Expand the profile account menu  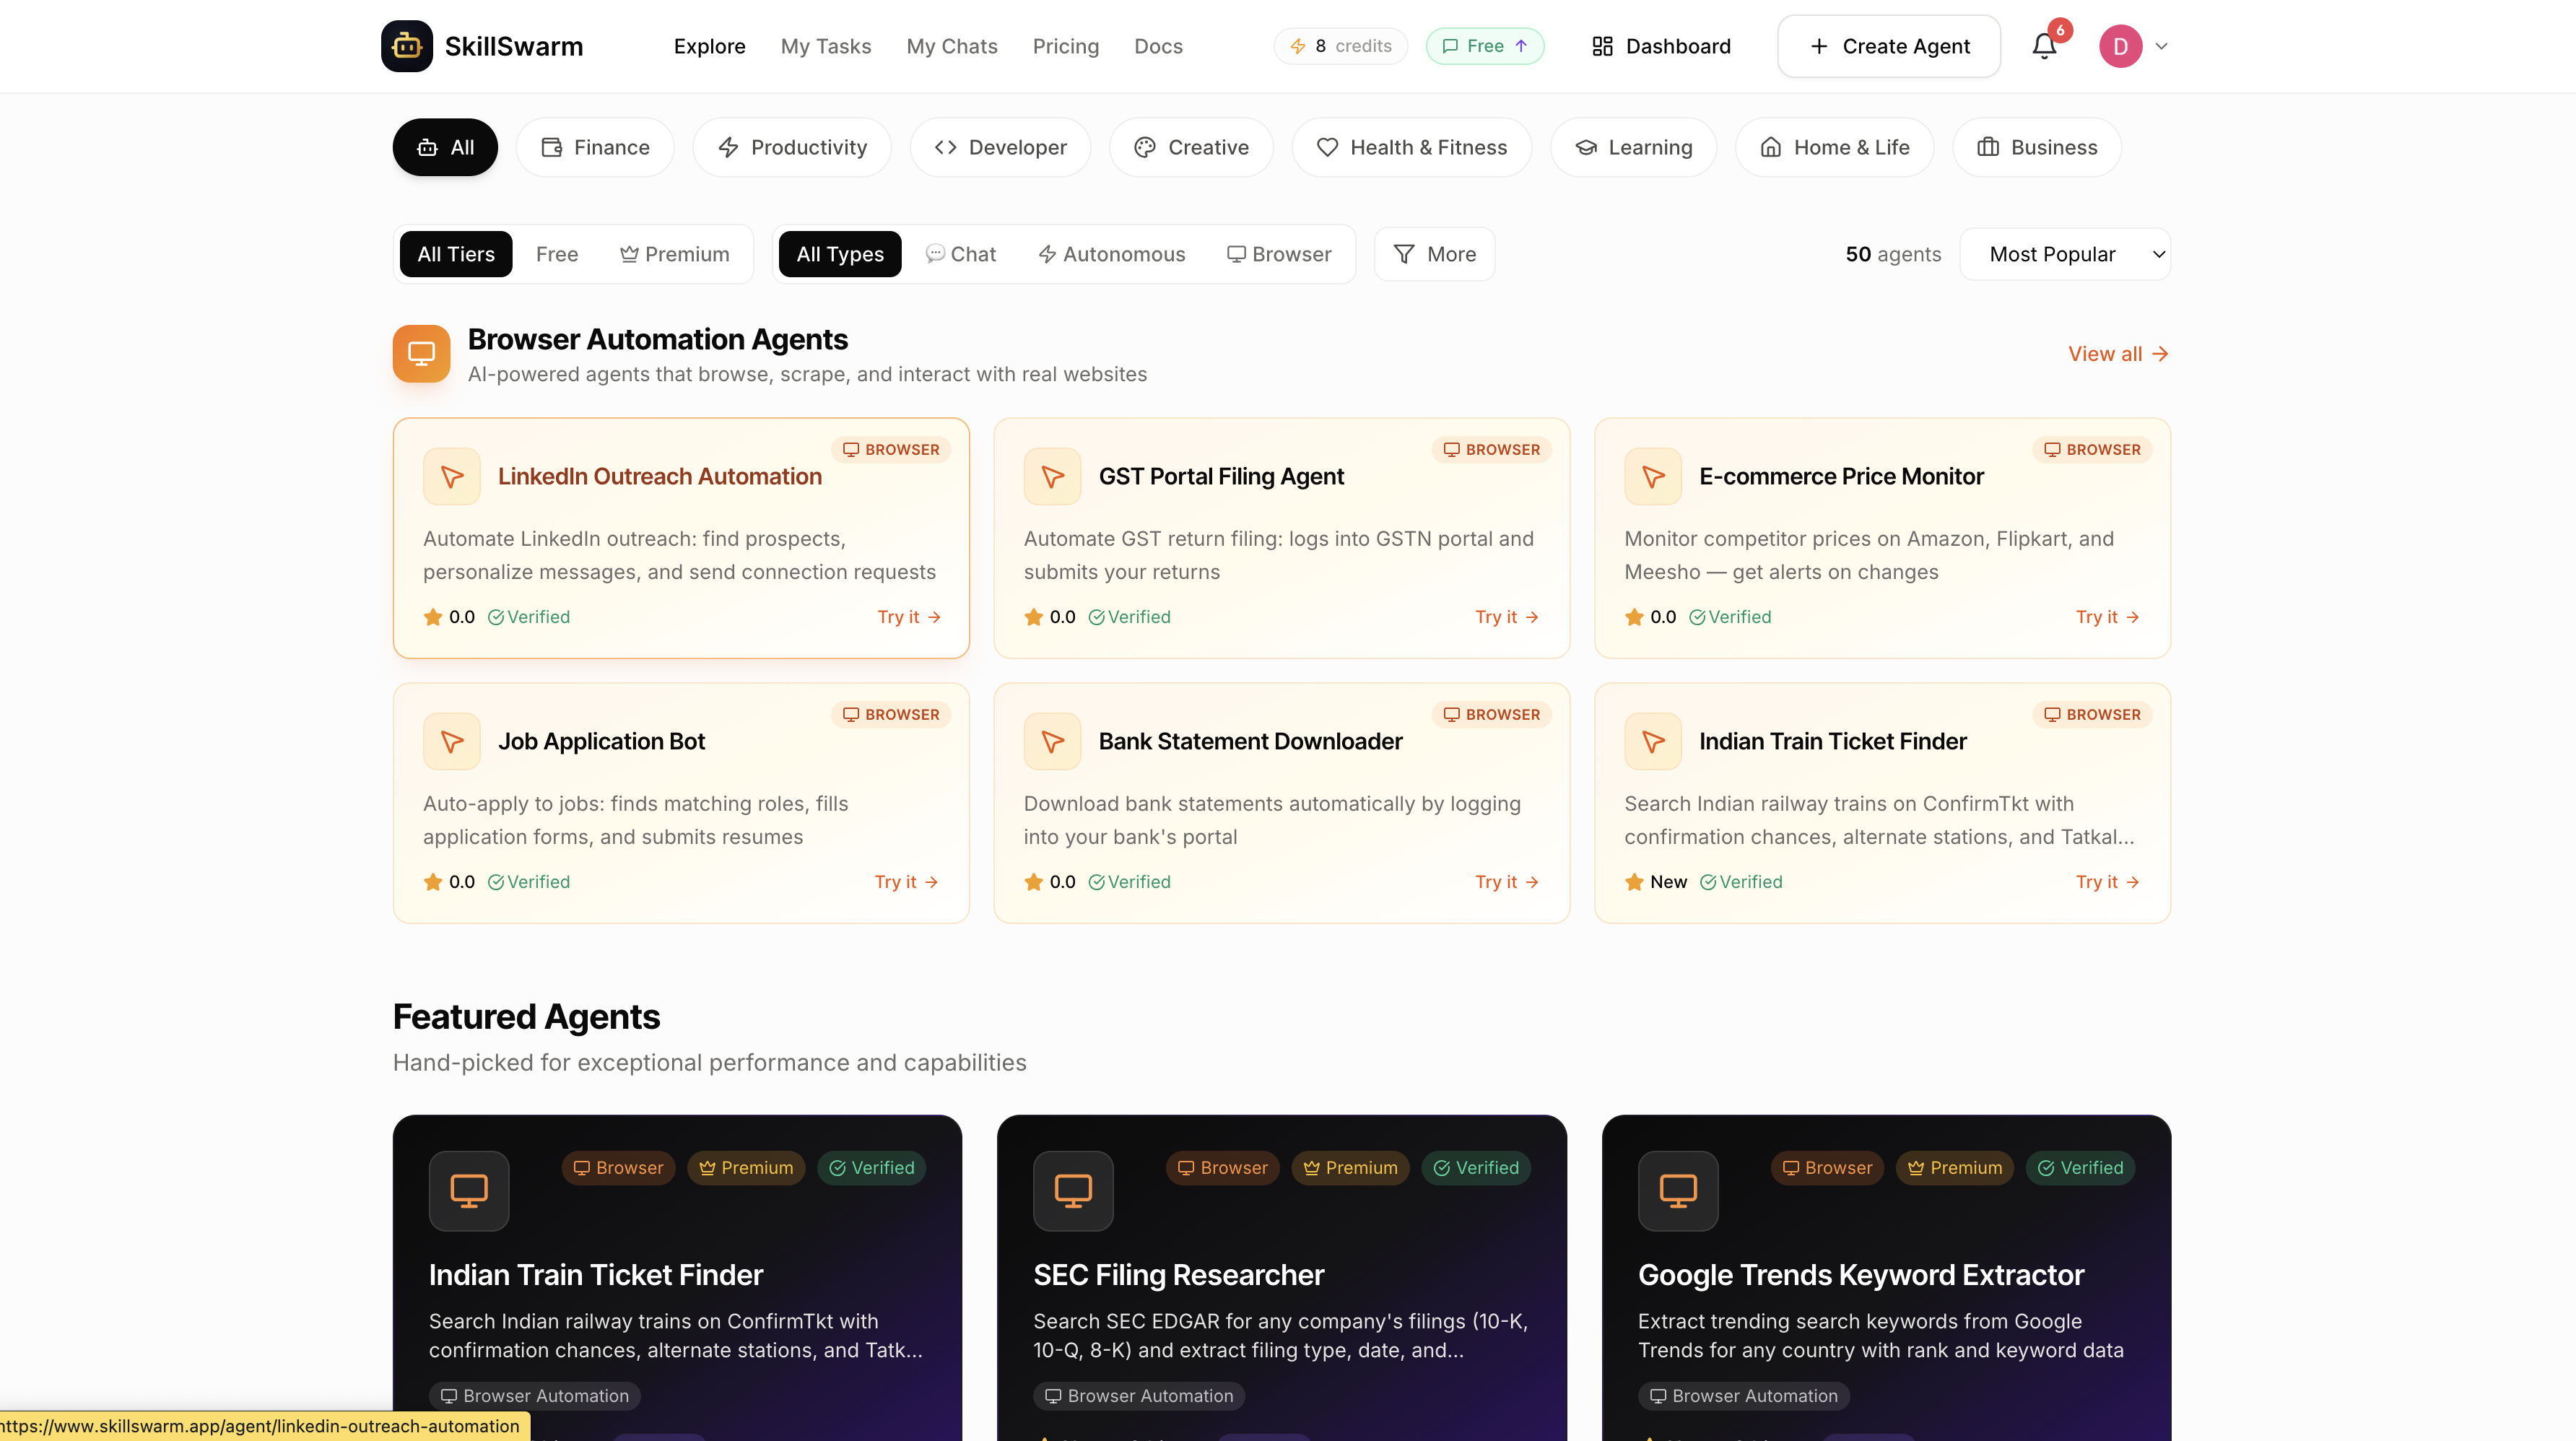coord(2134,46)
